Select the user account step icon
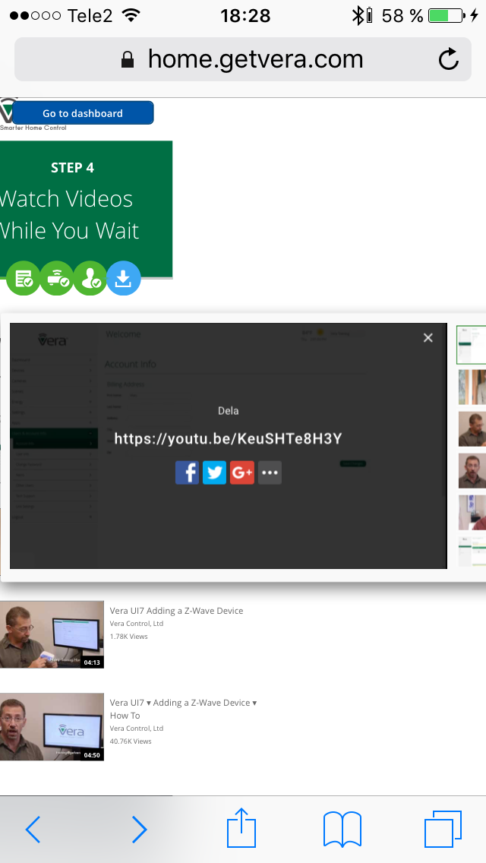The width and height of the screenshot is (486, 863). [x=90, y=278]
